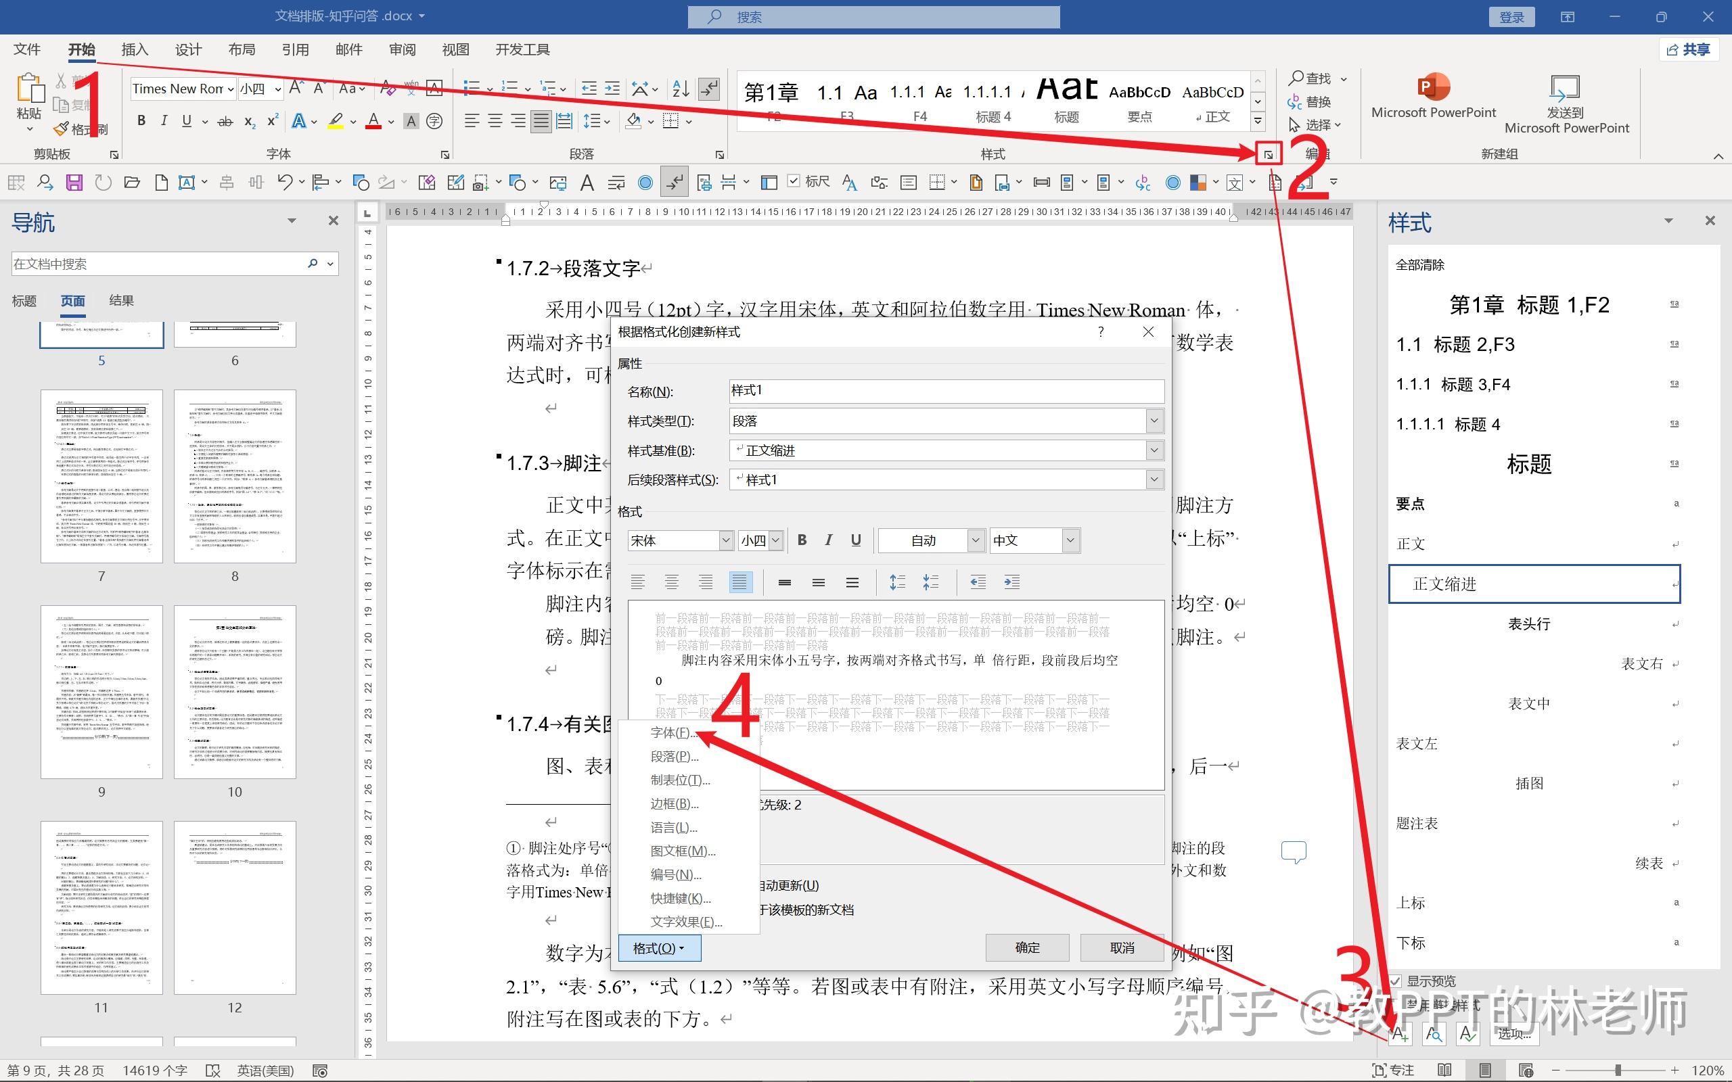
Task: Open the 样式基准 dropdown list
Action: click(x=1154, y=451)
